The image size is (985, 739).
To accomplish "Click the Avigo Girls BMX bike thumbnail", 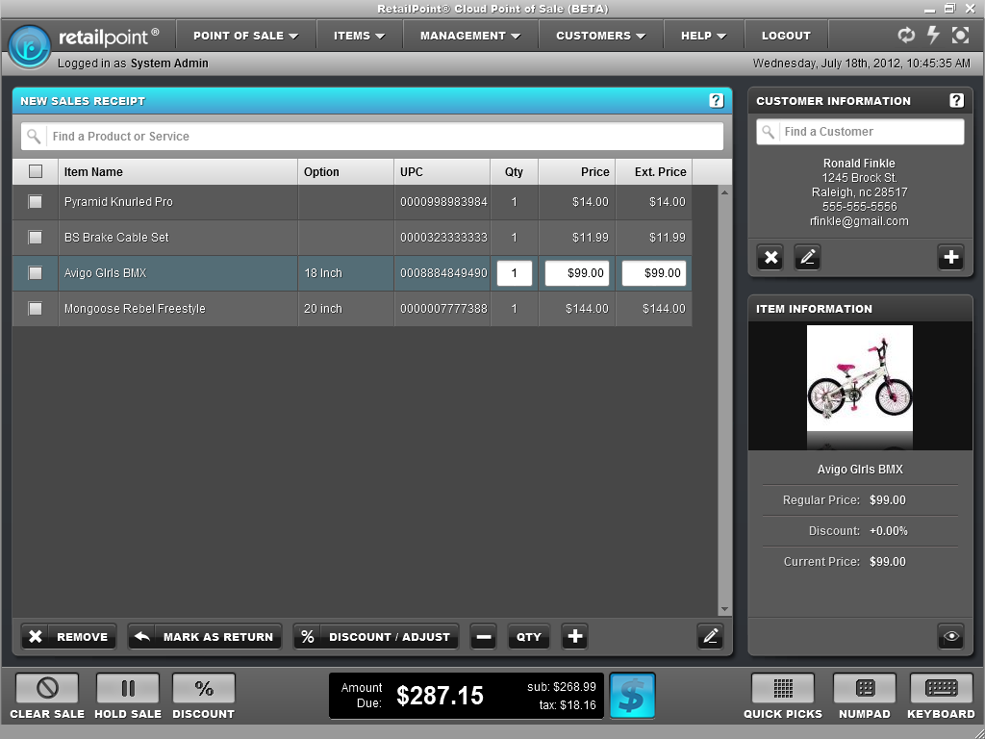I will (x=859, y=378).
